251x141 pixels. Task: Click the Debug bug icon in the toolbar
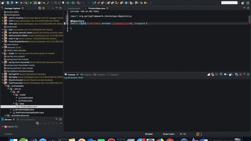tap(68, 3)
